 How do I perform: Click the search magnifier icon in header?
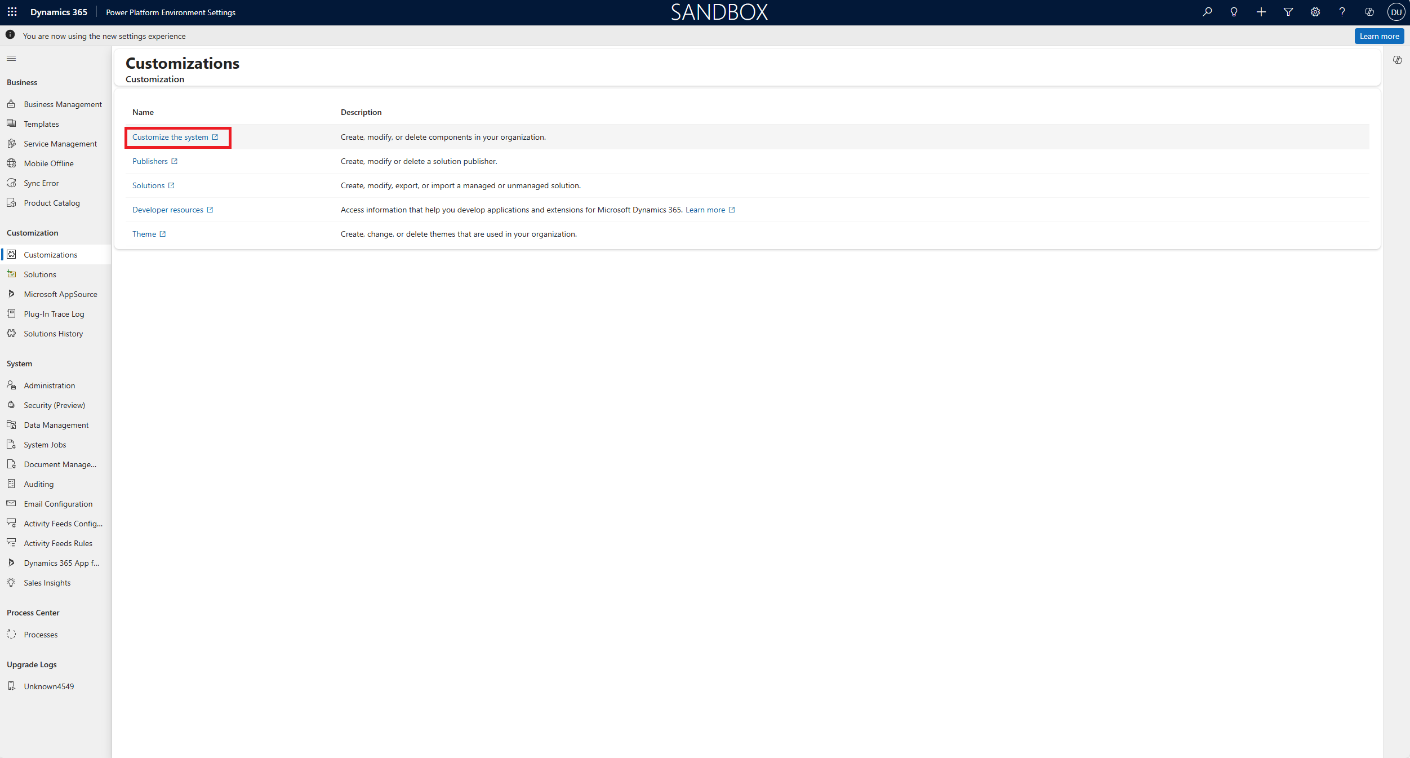pyautogui.click(x=1207, y=12)
